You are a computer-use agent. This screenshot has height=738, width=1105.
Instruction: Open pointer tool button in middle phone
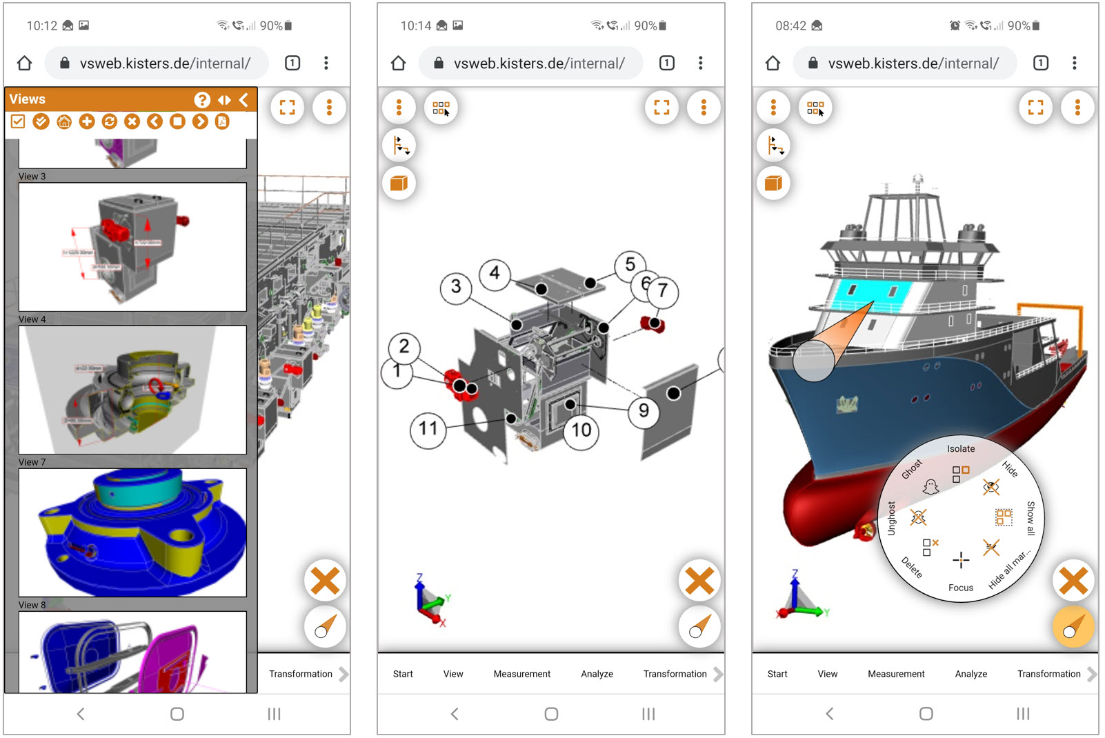tap(699, 627)
